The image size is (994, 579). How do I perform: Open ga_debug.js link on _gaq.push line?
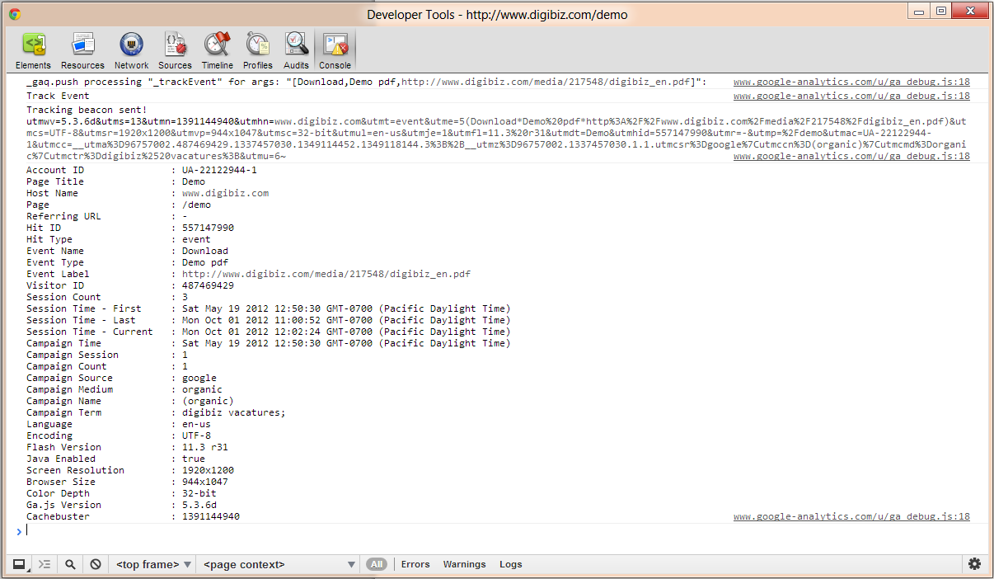851,82
